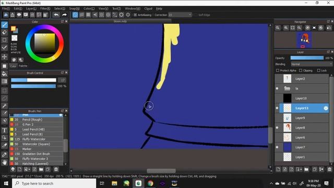
Task: Enable circle snap icon
Action: (x=108, y=15)
